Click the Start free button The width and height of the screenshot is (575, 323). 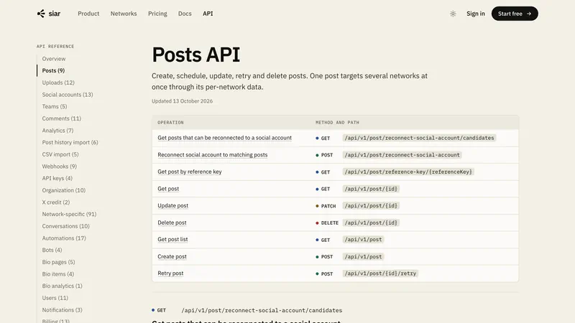pos(515,14)
